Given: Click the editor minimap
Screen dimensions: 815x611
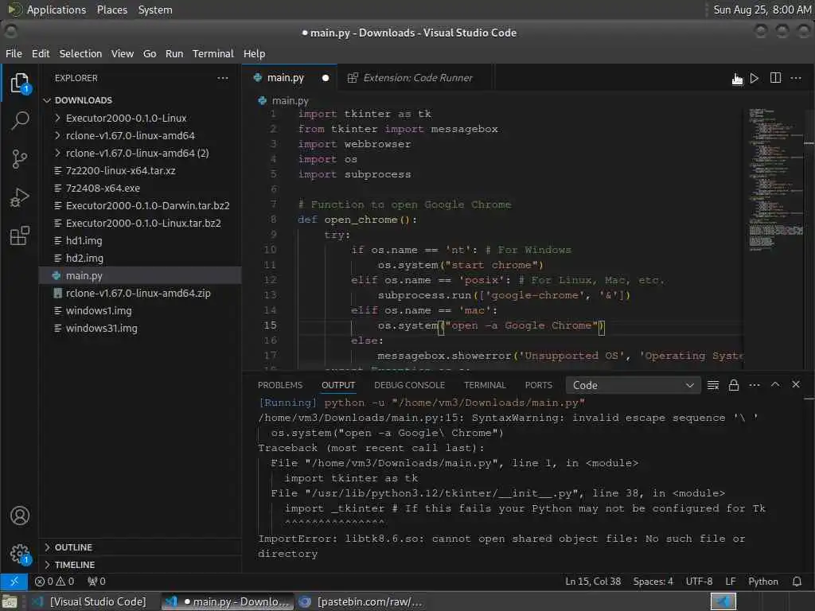Looking at the screenshot, I should click(x=775, y=179).
